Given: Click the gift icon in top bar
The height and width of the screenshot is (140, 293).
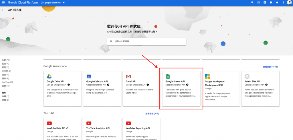Looking at the screenshot, I should [x=258, y=3].
